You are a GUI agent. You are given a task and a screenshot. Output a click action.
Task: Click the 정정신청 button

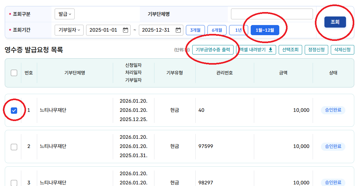pos(316,50)
